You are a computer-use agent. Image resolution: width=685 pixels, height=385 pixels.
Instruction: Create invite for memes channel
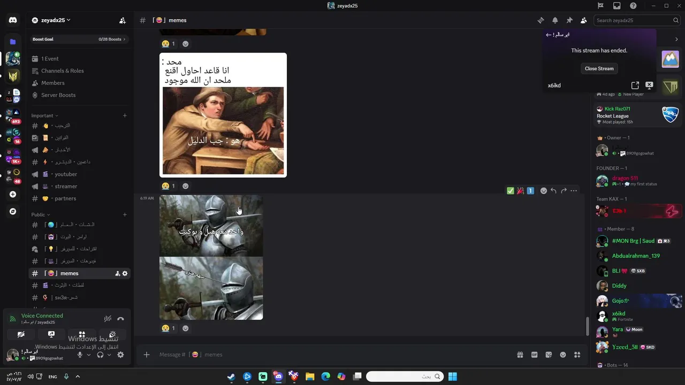[x=117, y=274]
